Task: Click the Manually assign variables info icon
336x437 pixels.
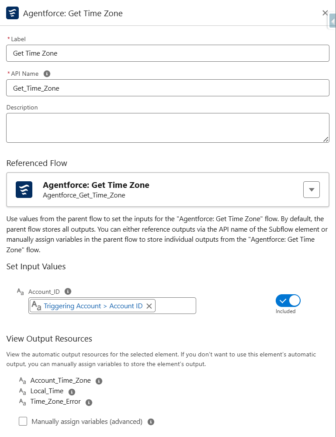Action: (151, 422)
